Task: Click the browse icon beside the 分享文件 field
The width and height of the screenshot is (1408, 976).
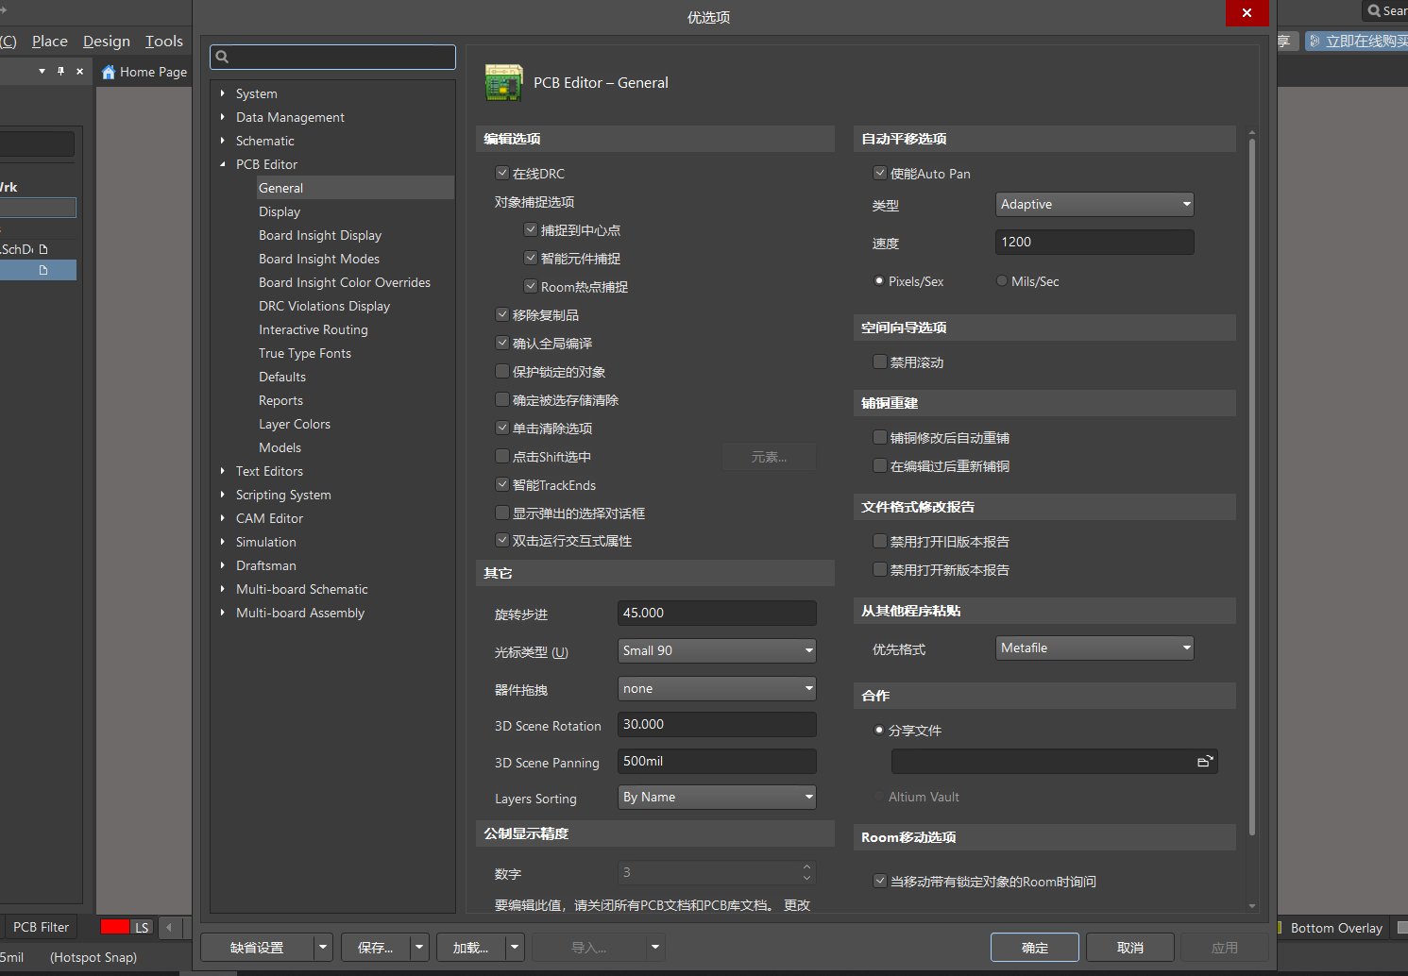Action: [1206, 760]
